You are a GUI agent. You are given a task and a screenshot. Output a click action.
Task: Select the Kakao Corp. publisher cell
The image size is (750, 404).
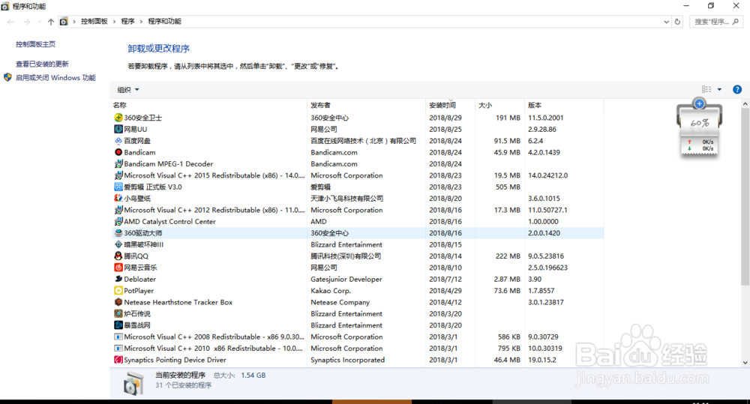[331, 291]
